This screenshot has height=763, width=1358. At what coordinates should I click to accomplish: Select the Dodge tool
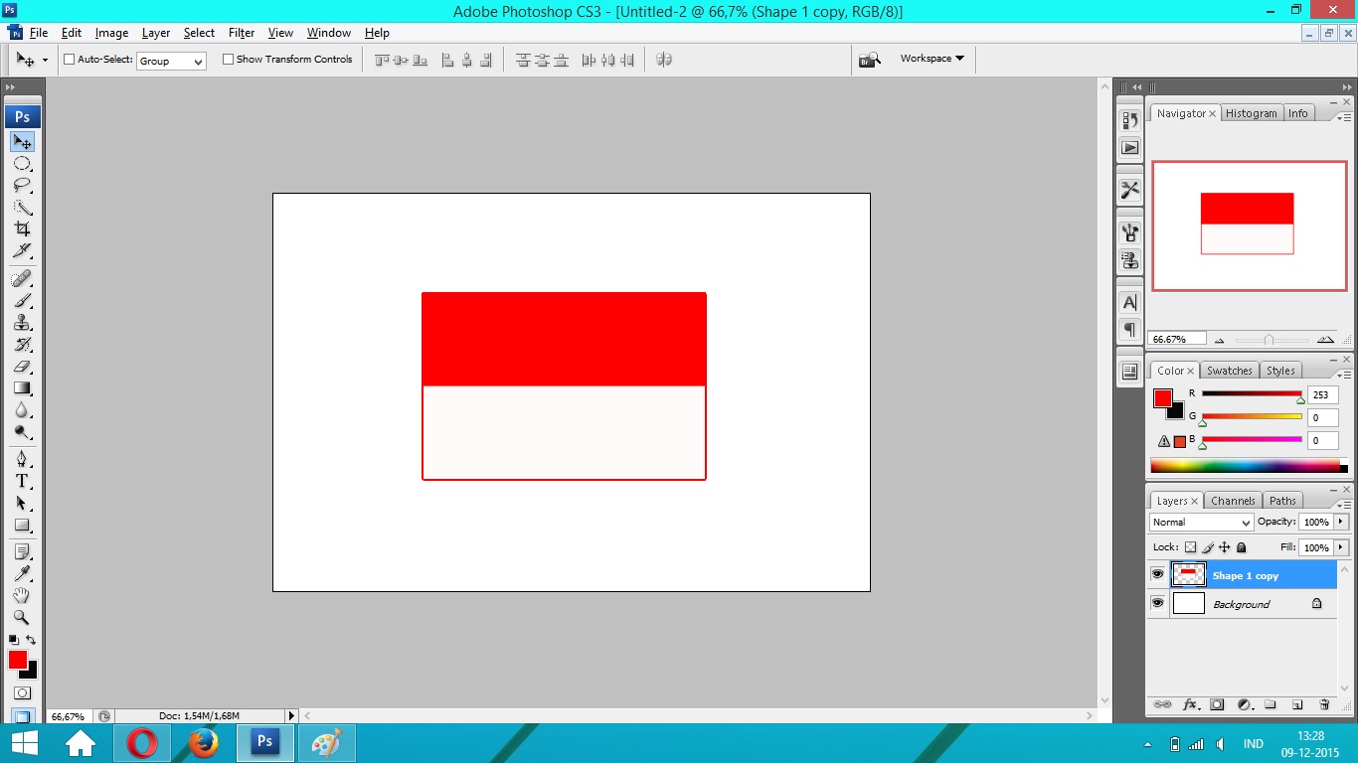pyautogui.click(x=22, y=431)
